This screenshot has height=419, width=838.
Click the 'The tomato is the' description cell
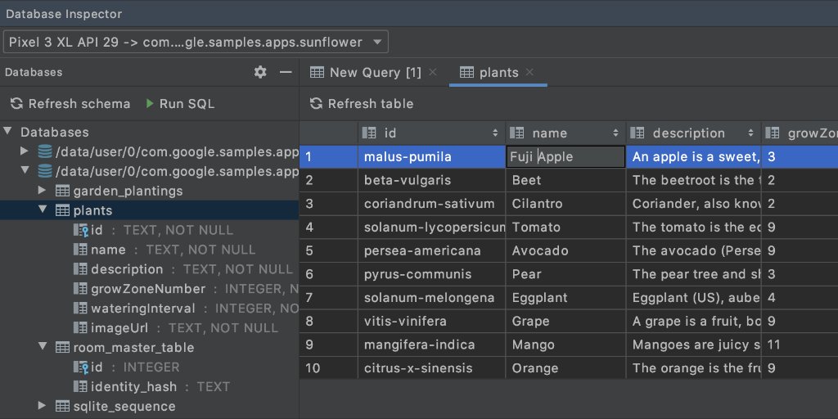(x=694, y=228)
